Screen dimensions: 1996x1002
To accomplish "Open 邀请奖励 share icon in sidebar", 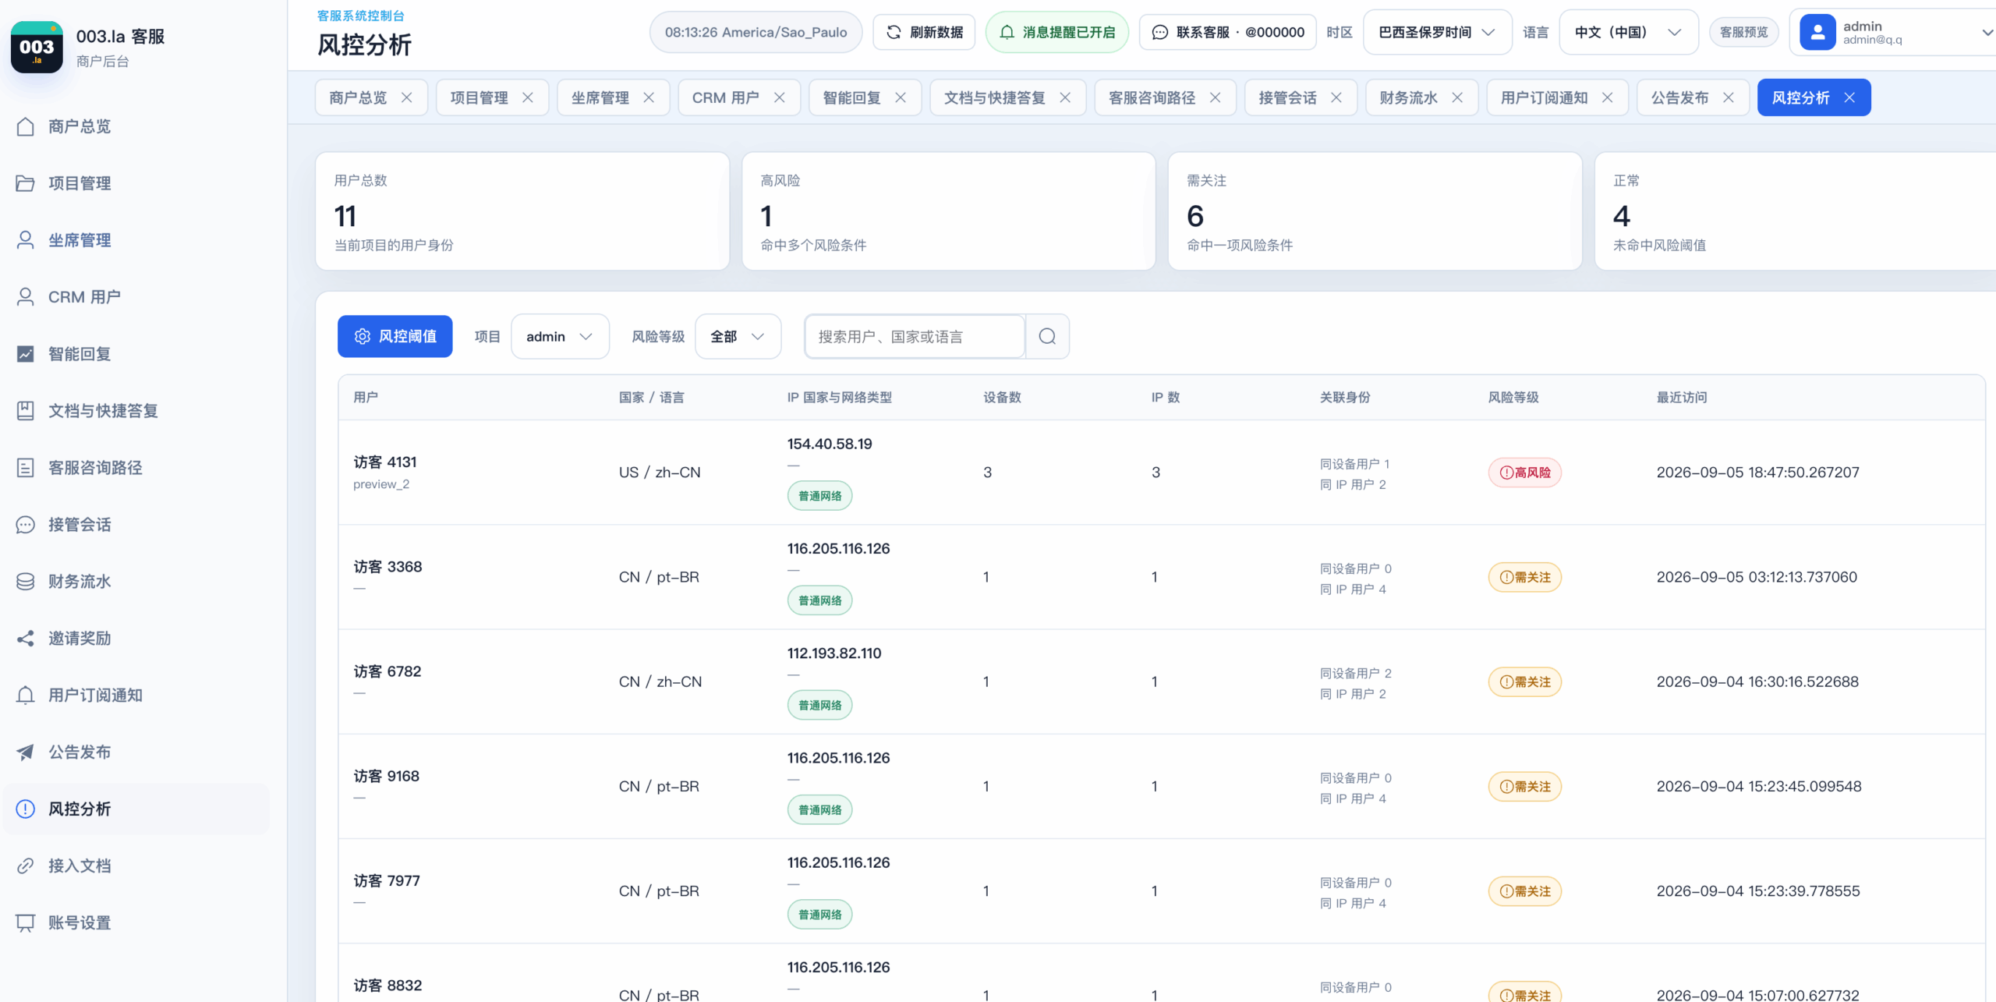I will (26, 639).
